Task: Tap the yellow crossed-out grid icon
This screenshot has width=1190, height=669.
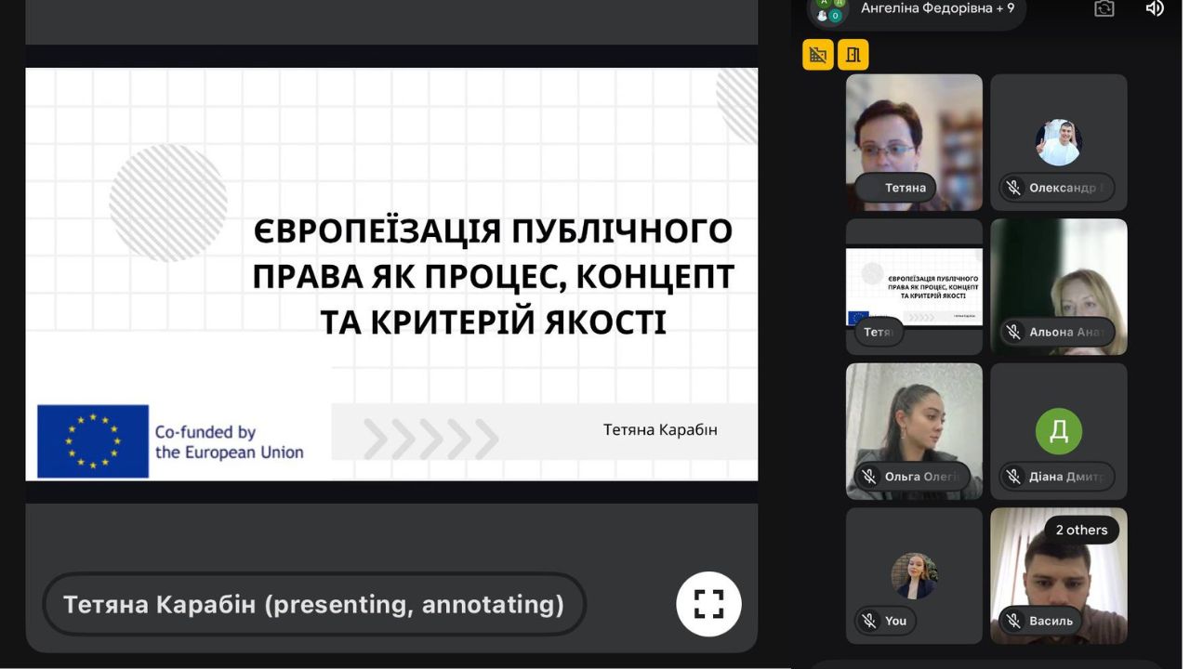Action: pyautogui.click(x=818, y=55)
